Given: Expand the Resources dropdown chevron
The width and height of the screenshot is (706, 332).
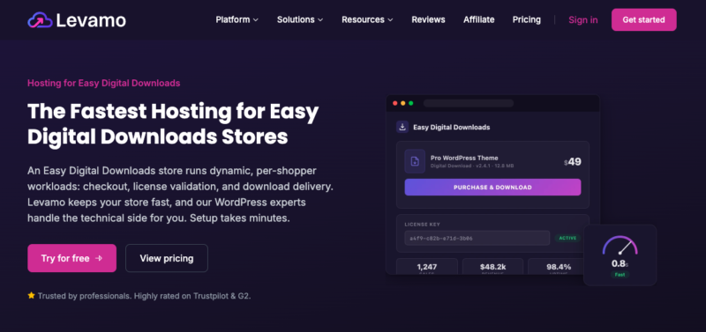Looking at the screenshot, I should pyautogui.click(x=390, y=19).
